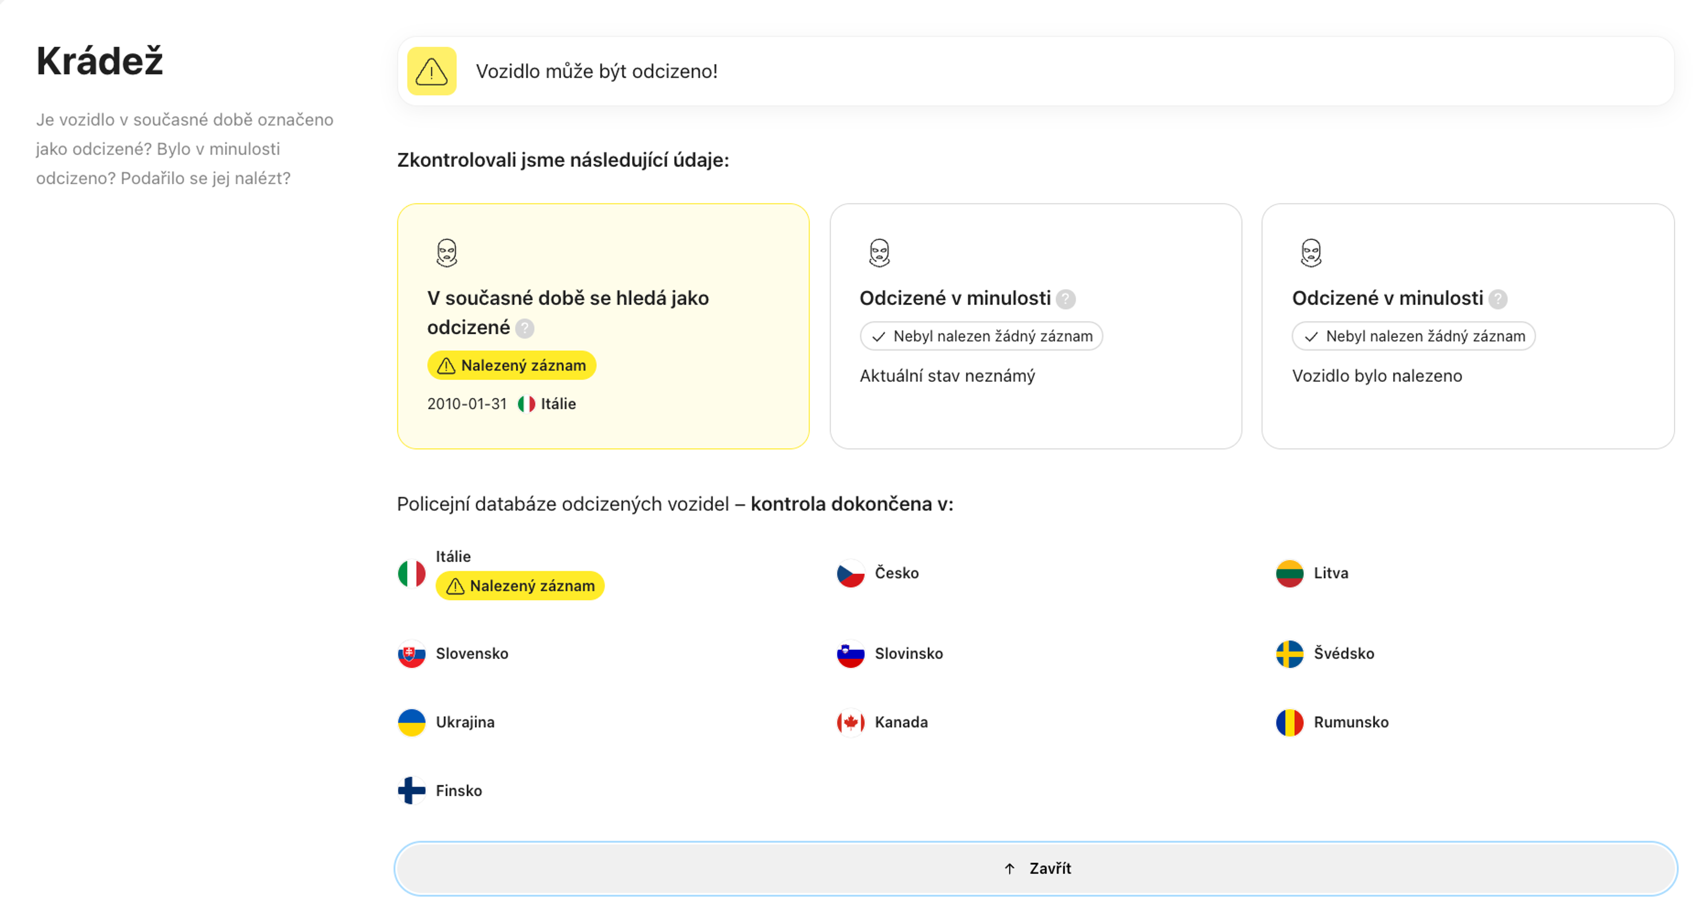The image size is (1705, 920).
Task: Click the Italy flag in country list
Action: coord(412,573)
